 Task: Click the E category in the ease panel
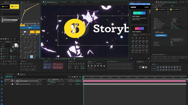(x=136, y=38)
